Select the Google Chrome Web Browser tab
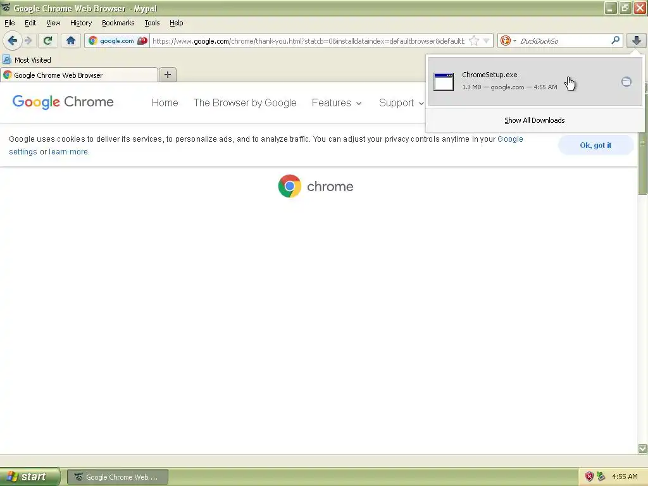The width and height of the screenshot is (648, 486). [x=78, y=75]
